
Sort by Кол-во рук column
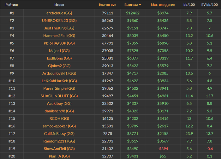pos(107,5)
